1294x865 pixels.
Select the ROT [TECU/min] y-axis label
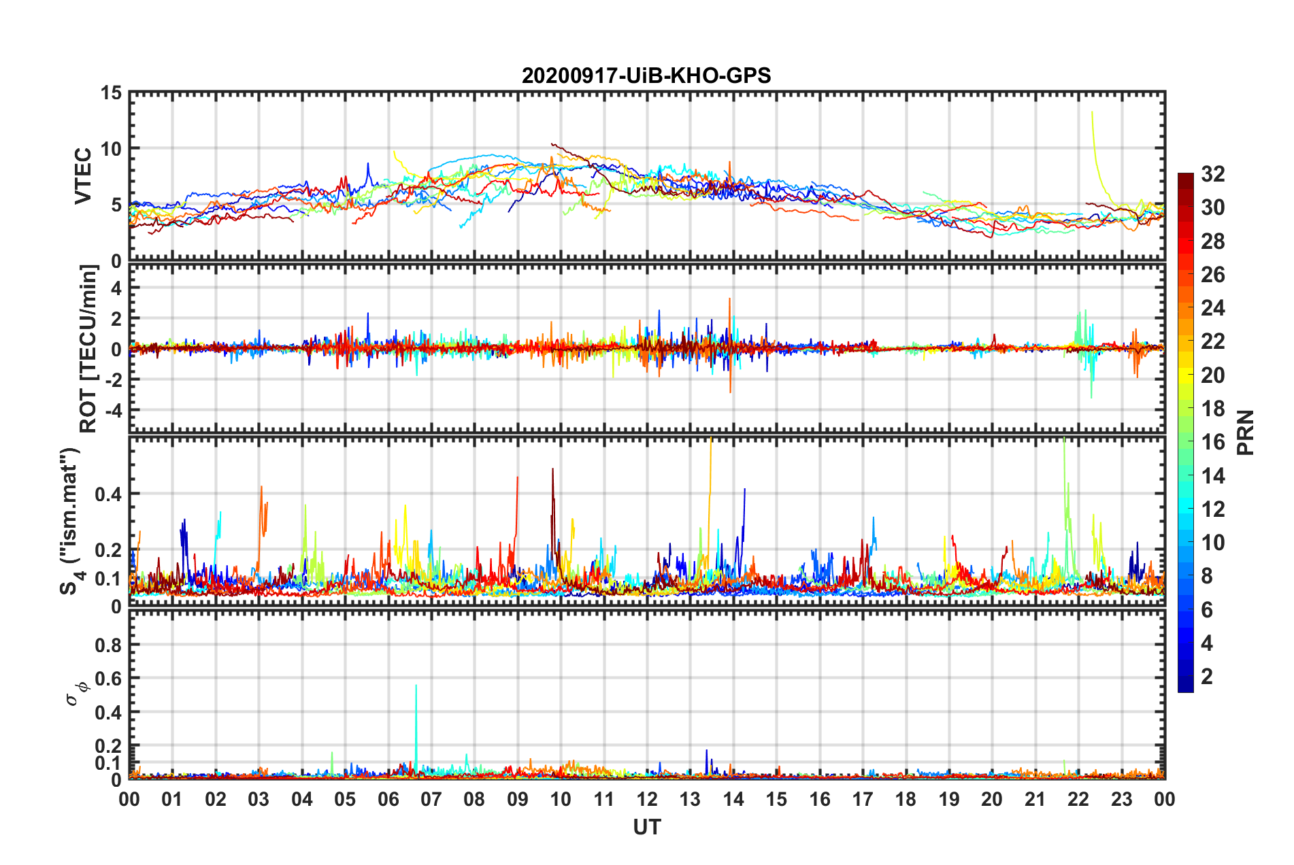pos(88,349)
